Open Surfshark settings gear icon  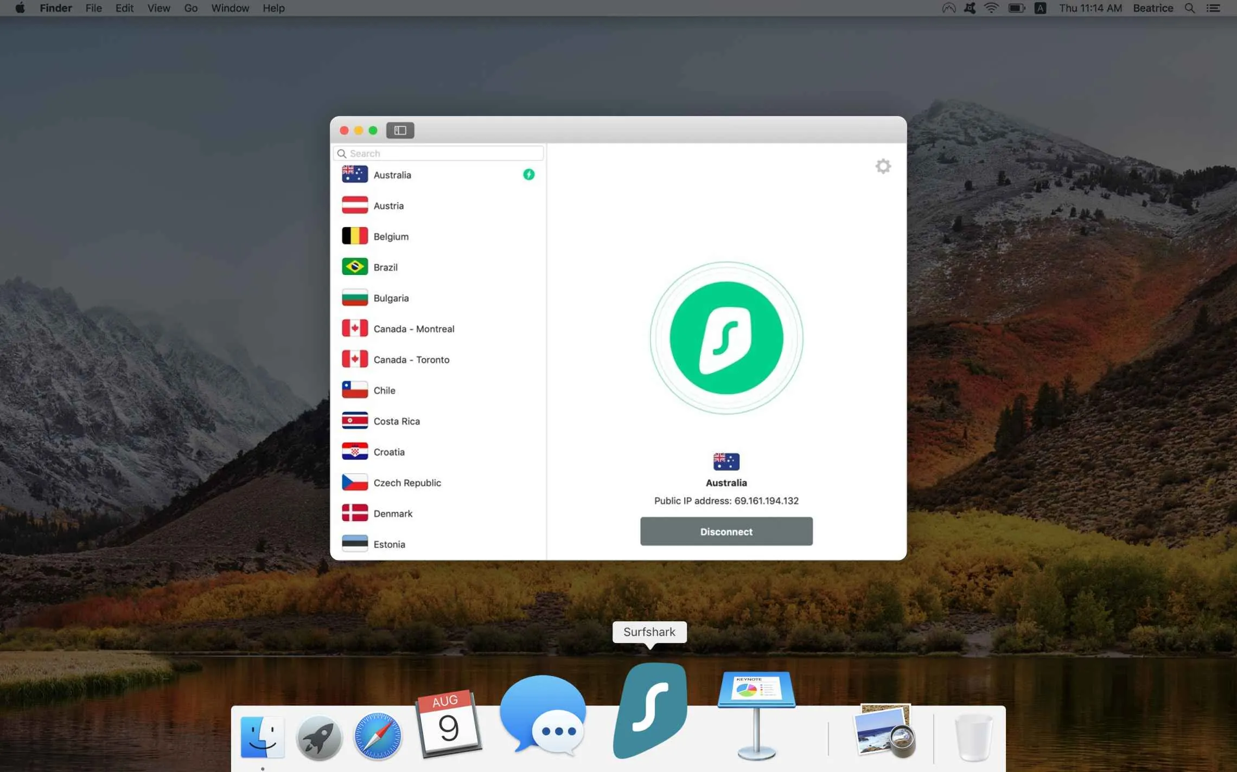pos(883,166)
